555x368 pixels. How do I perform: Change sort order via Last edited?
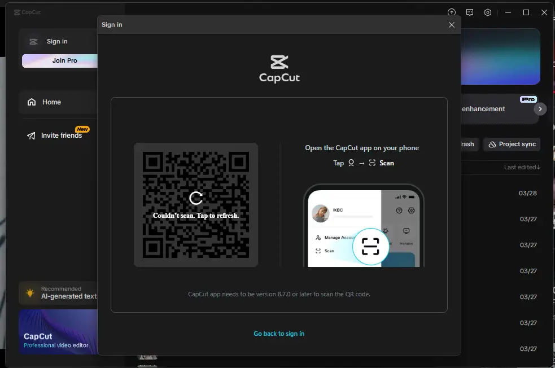coord(522,167)
